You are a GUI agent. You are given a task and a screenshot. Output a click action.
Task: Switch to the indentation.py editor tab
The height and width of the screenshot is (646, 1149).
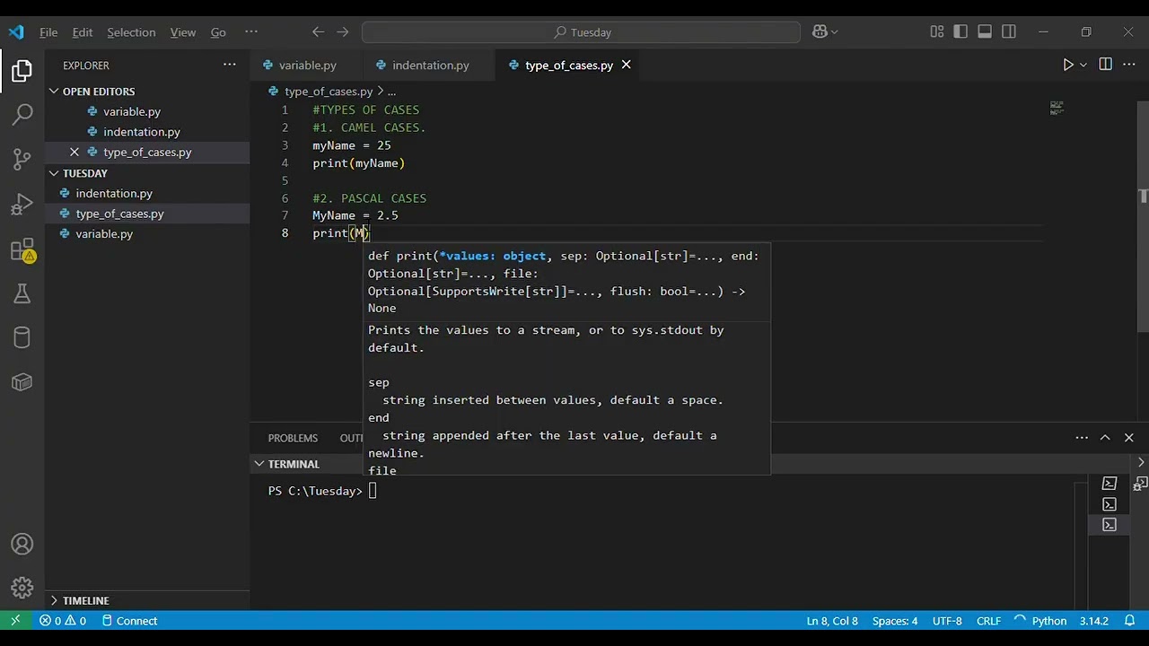click(430, 65)
